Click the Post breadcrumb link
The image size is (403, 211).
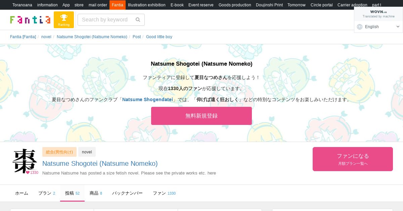(137, 37)
